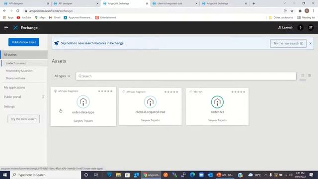Open Windows notification center
The width and height of the screenshot is (318, 179).
312,175
